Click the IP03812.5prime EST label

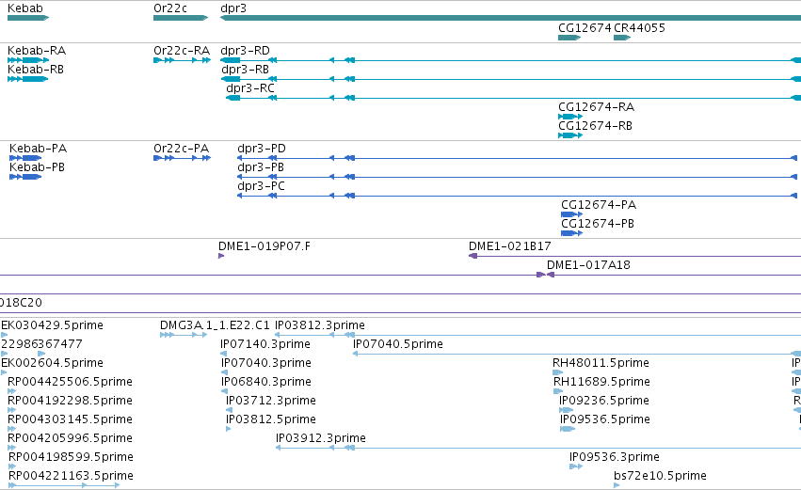coord(271,420)
